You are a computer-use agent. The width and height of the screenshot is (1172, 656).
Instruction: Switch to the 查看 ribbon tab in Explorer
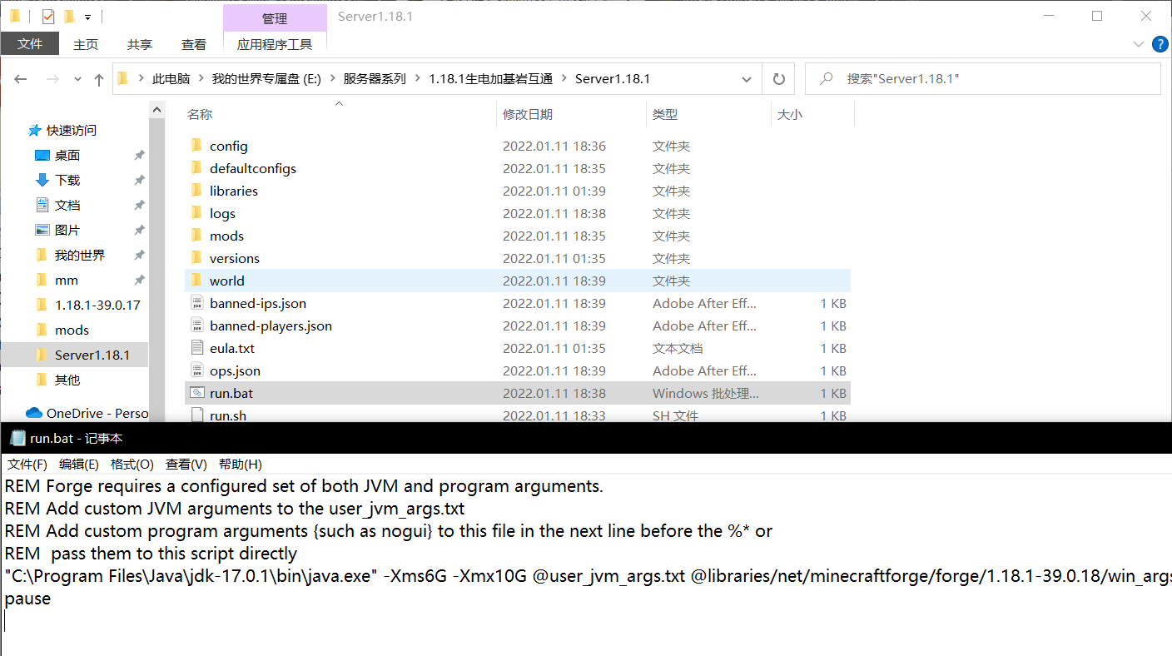194,44
